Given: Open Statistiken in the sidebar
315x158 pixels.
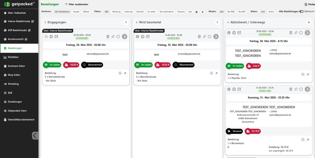Looking at the screenshot, I should point(13,57).
